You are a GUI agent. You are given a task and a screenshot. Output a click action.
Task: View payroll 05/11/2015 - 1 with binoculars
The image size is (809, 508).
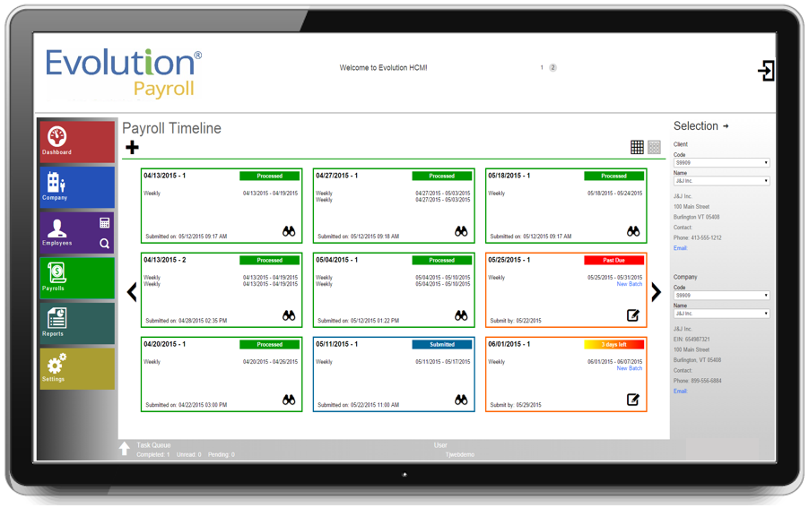[461, 400]
